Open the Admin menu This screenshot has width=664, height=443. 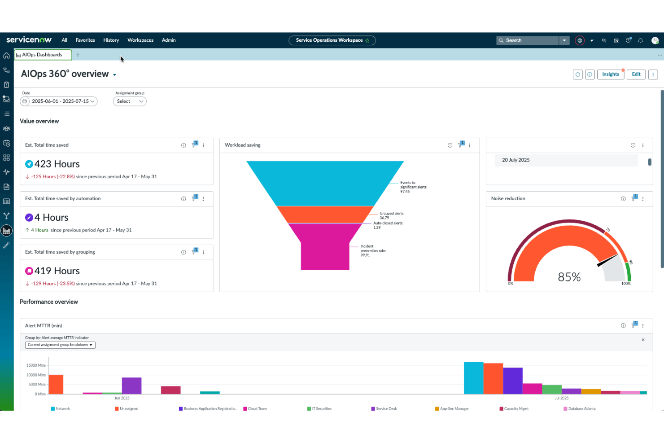[169, 40]
